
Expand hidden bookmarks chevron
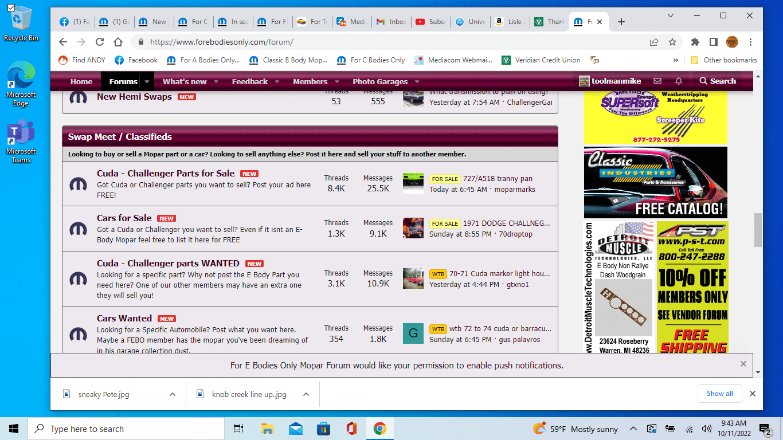click(676, 60)
